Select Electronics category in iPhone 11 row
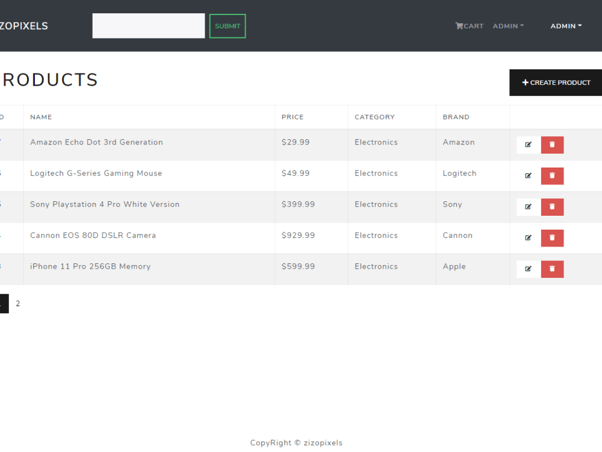 [376, 267]
